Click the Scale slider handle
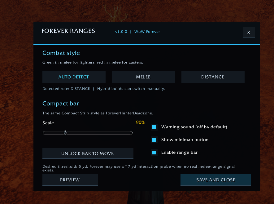The height and width of the screenshot is (204, 274). (x=65, y=133)
